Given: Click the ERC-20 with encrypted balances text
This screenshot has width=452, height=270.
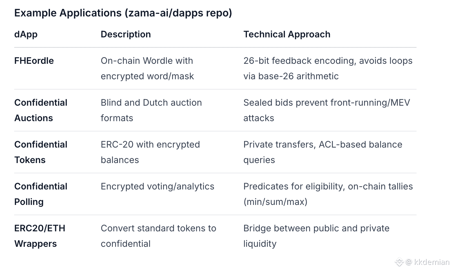Looking at the screenshot, I should [150, 152].
